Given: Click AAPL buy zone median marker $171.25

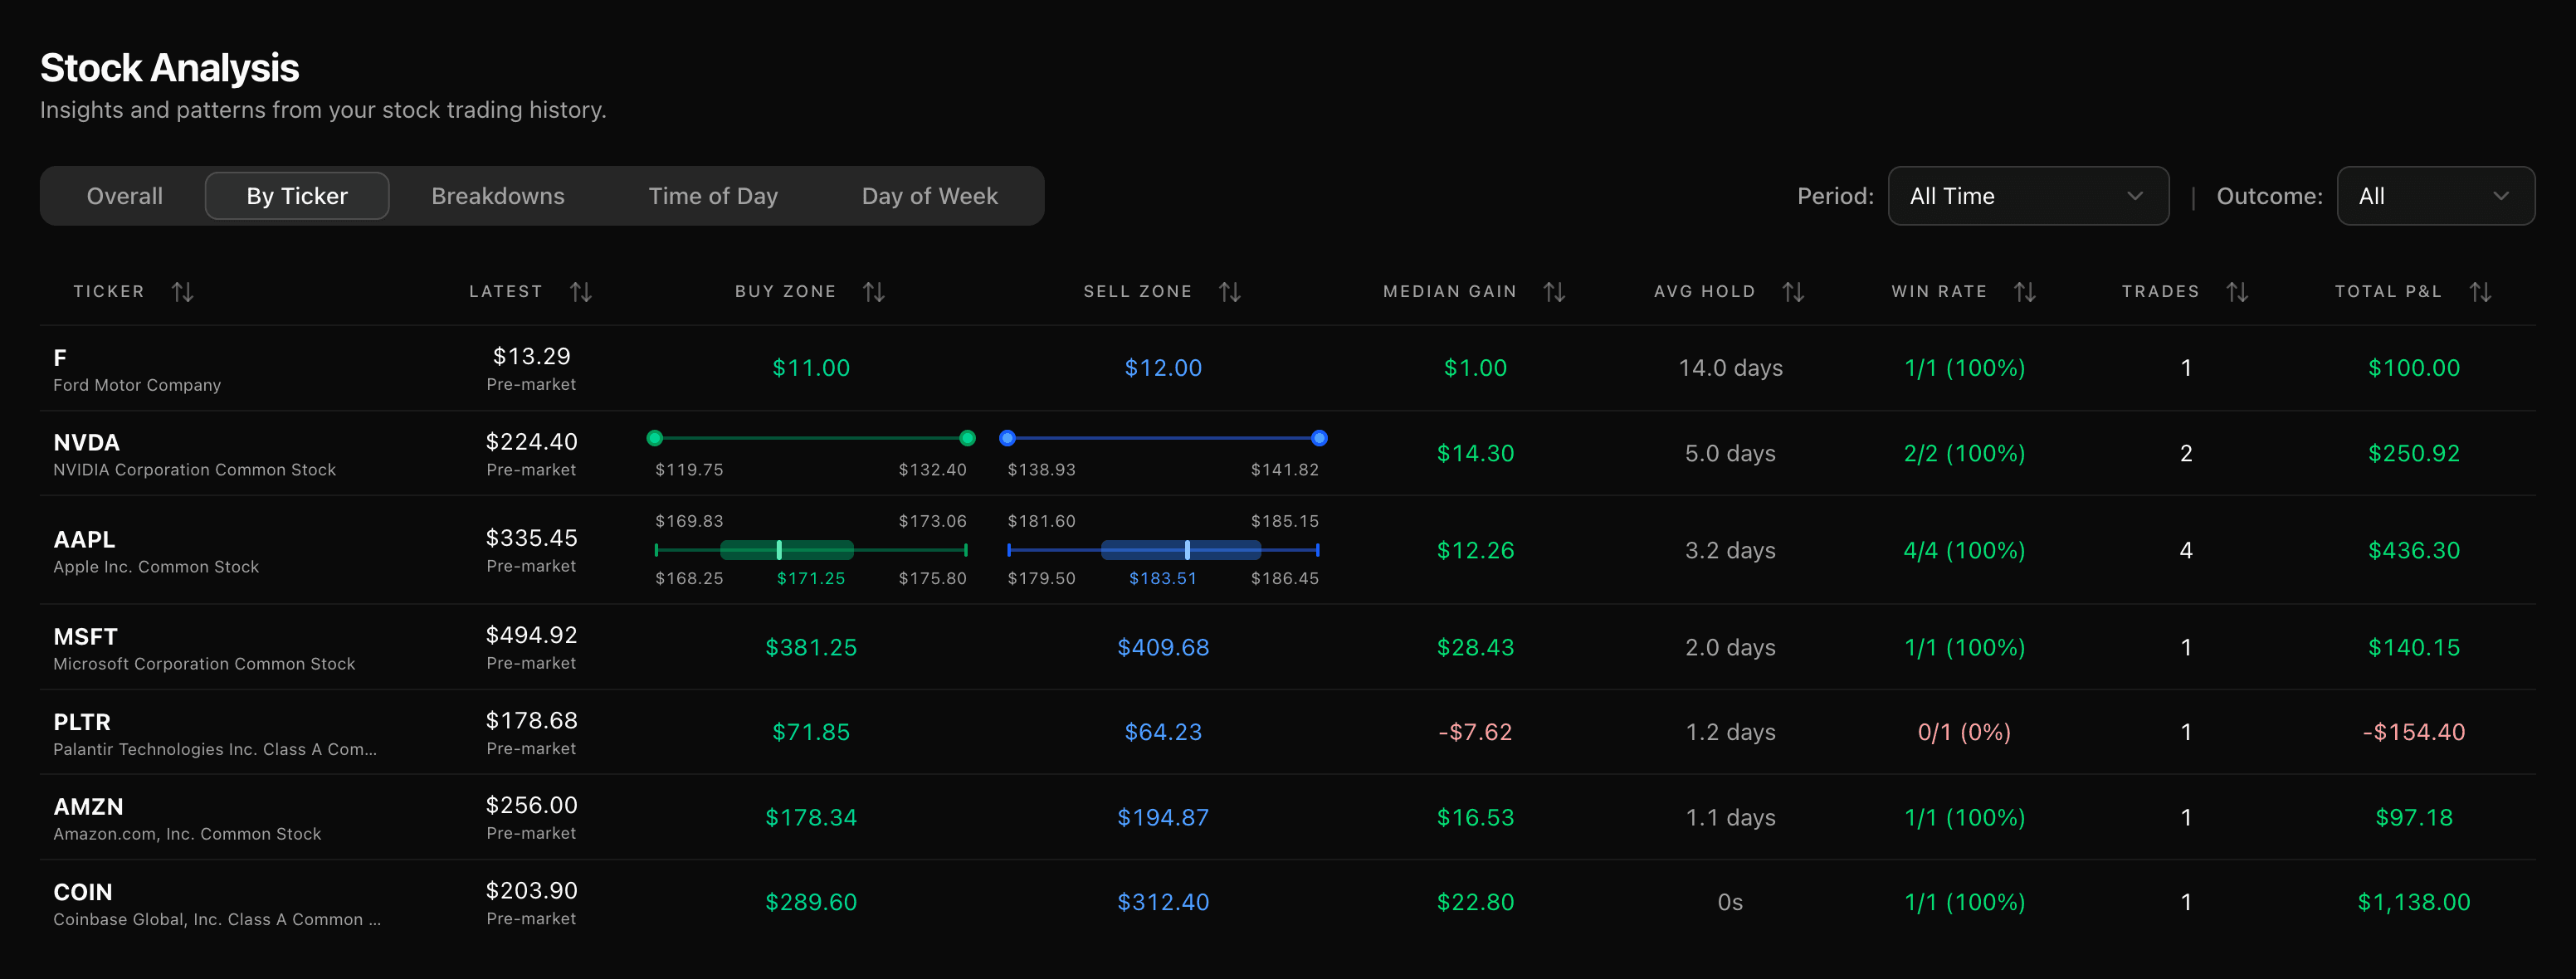Looking at the screenshot, I should click(779, 550).
